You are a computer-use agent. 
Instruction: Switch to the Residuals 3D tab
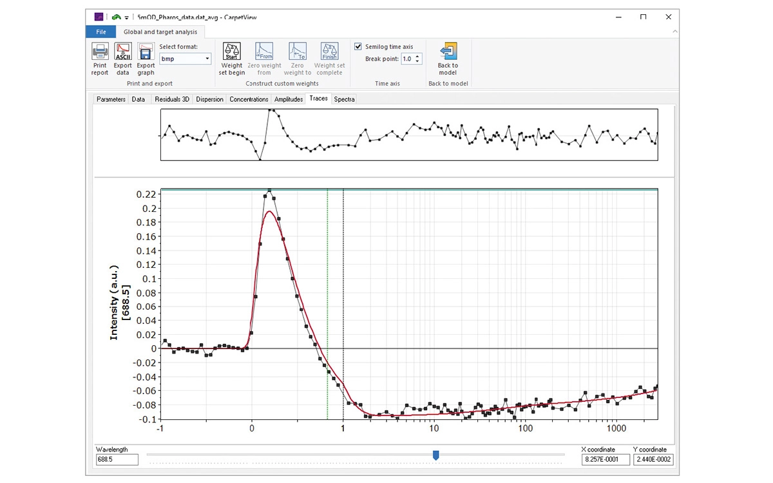172,99
